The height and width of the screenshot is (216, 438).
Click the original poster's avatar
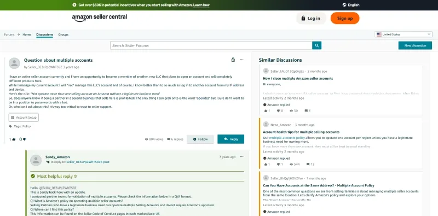[14, 63]
